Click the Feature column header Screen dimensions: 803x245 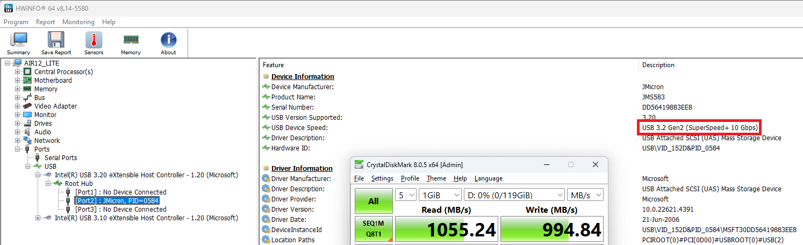tap(274, 65)
